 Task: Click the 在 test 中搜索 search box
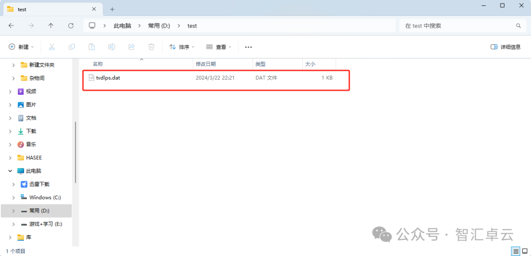point(457,26)
